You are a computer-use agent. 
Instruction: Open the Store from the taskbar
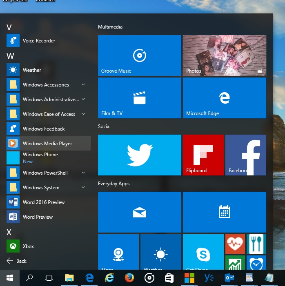[x=169, y=278]
